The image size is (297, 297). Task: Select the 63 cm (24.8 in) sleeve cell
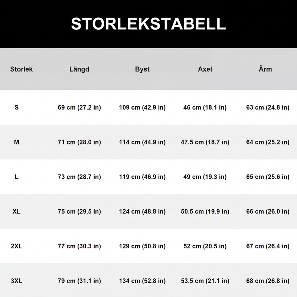[268, 107]
